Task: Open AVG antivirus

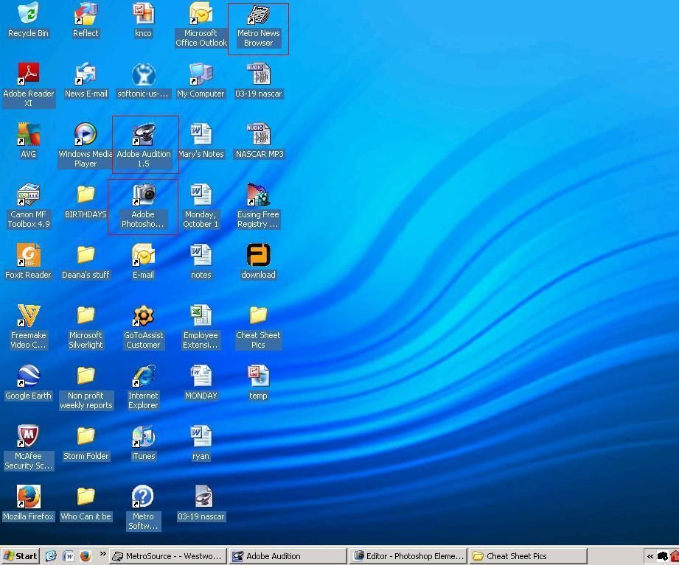Action: click(28, 136)
